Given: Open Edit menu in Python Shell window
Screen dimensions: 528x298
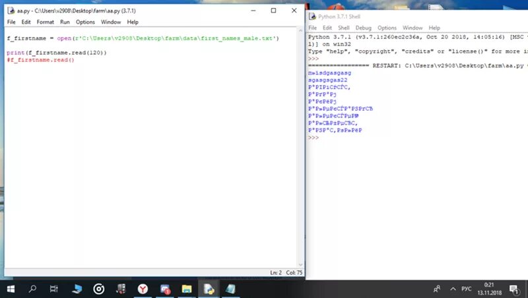Looking at the screenshot, I should (327, 28).
